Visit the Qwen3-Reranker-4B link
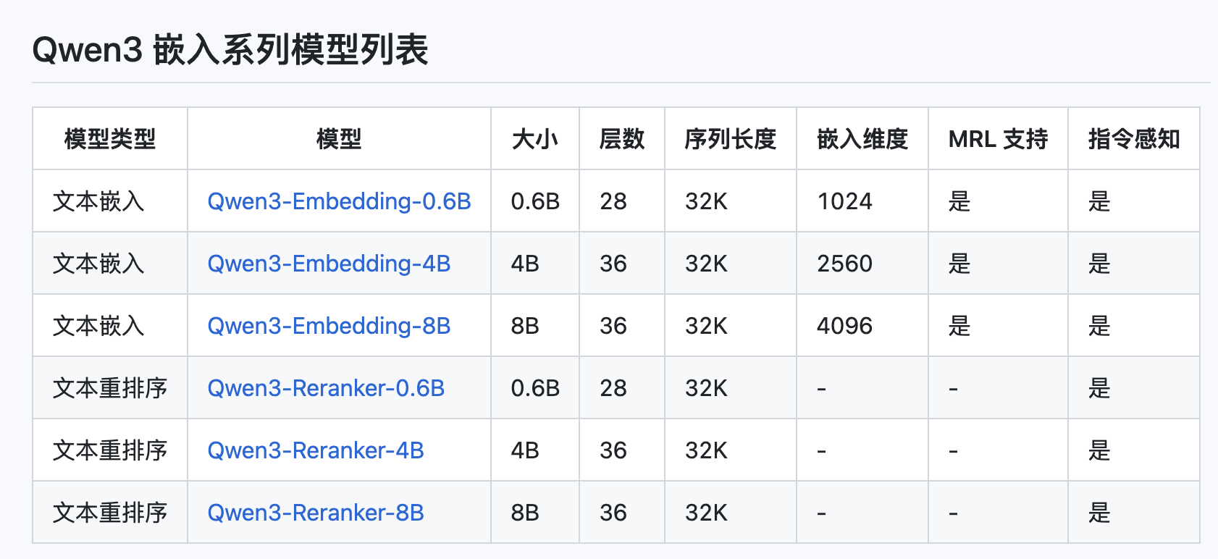Viewport: 1218px width, 559px height. click(x=316, y=450)
